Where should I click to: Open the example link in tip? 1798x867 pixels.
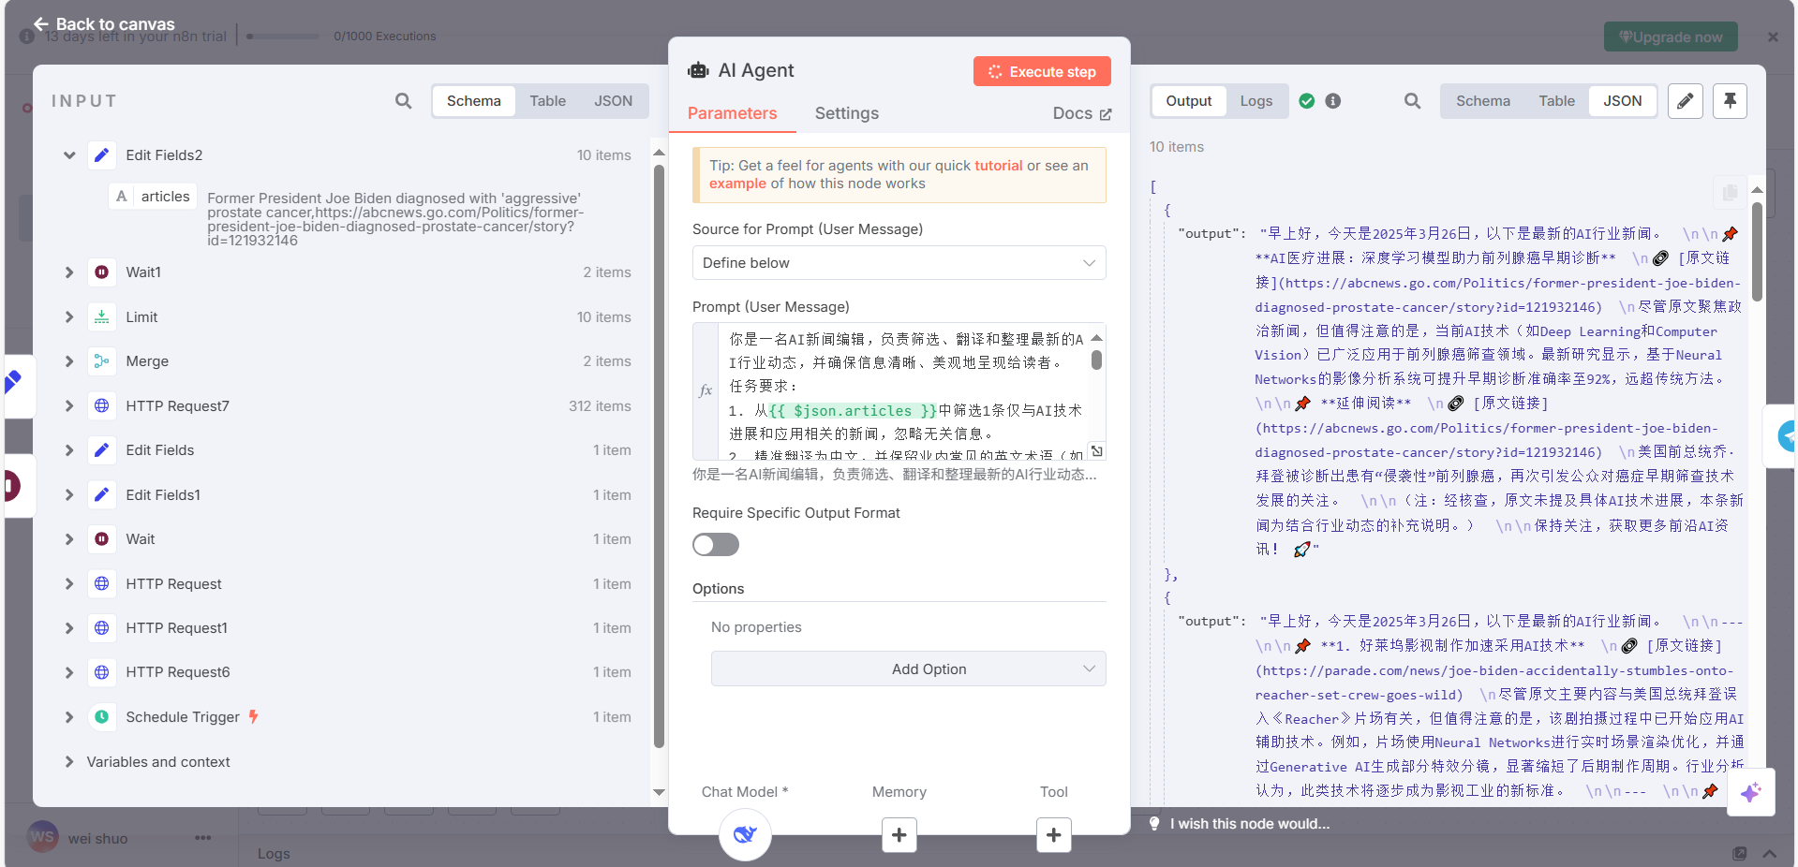(x=737, y=184)
